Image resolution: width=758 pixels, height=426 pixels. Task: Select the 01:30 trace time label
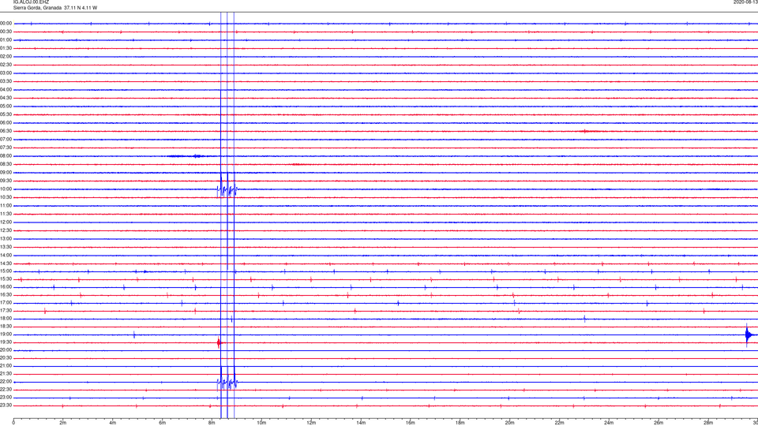6,48
